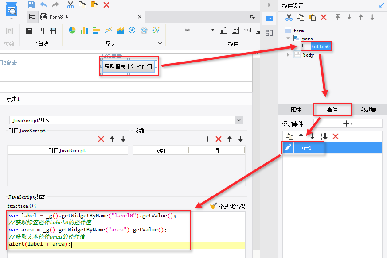Expand the 图表 chart gallery

pyautogui.click(x=160, y=44)
